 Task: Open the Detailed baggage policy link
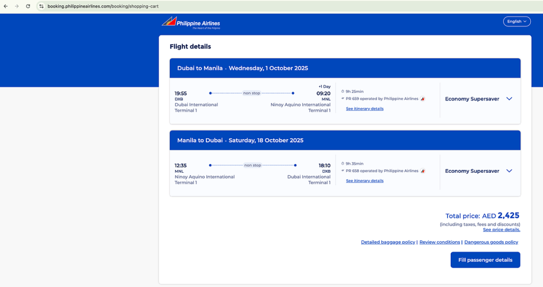pos(388,242)
